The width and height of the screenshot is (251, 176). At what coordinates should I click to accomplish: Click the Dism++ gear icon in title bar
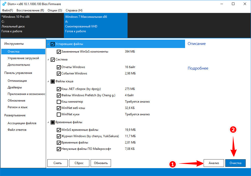click(4, 4)
